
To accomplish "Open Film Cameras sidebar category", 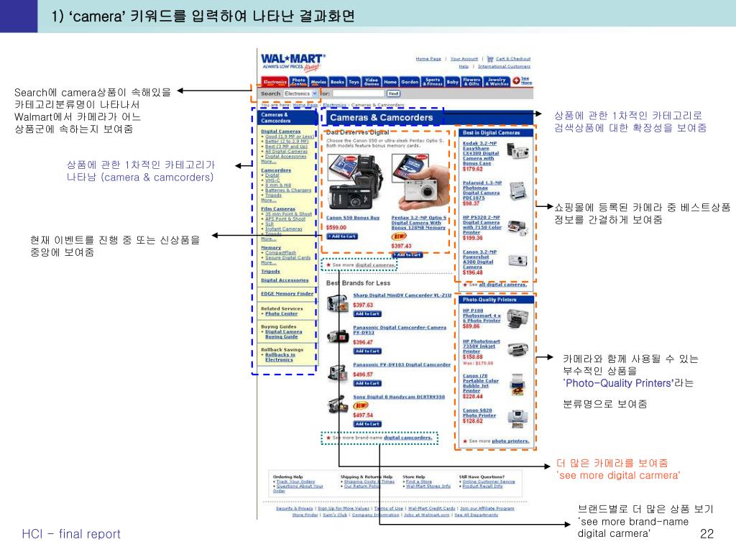I will click(278, 209).
